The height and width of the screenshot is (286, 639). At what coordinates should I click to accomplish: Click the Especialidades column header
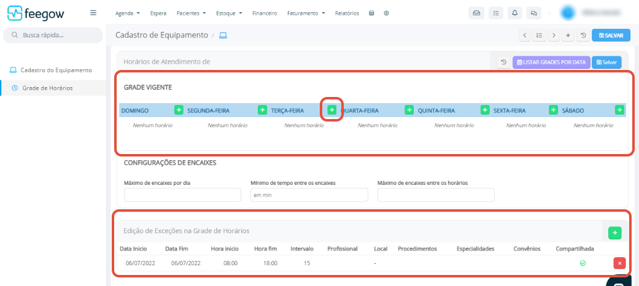pos(476,249)
